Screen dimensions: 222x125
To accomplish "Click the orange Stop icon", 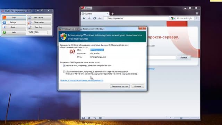I will 4,17.
